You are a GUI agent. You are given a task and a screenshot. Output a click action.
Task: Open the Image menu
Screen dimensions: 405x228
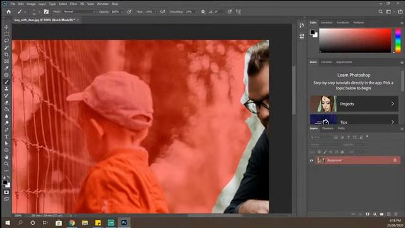[31, 4]
